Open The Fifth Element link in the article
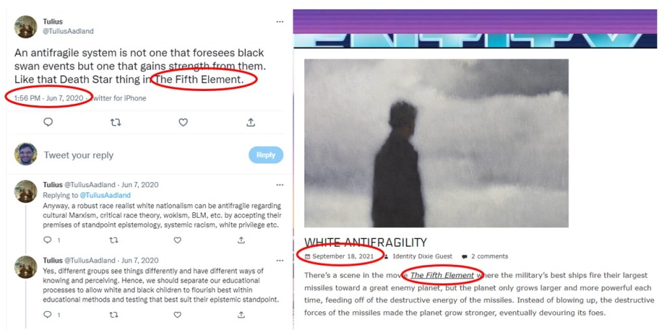 pos(442,275)
